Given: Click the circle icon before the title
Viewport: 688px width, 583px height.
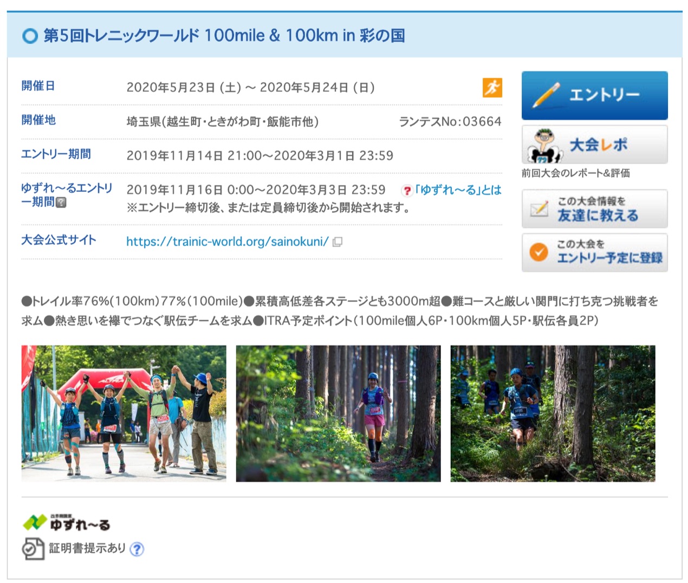Looking at the screenshot, I should pyautogui.click(x=30, y=36).
